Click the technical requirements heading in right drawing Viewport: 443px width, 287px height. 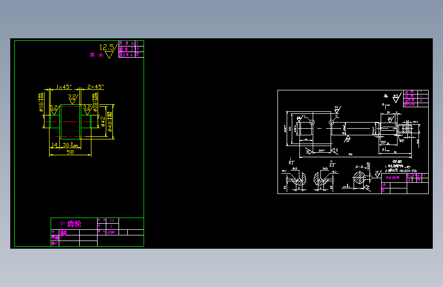click(397, 161)
